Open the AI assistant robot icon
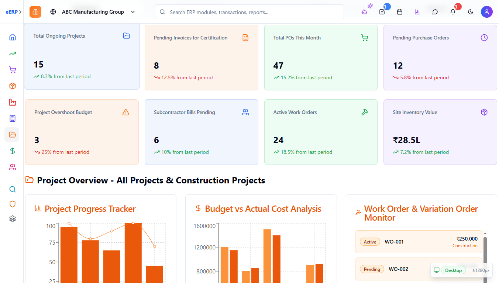 [364, 12]
